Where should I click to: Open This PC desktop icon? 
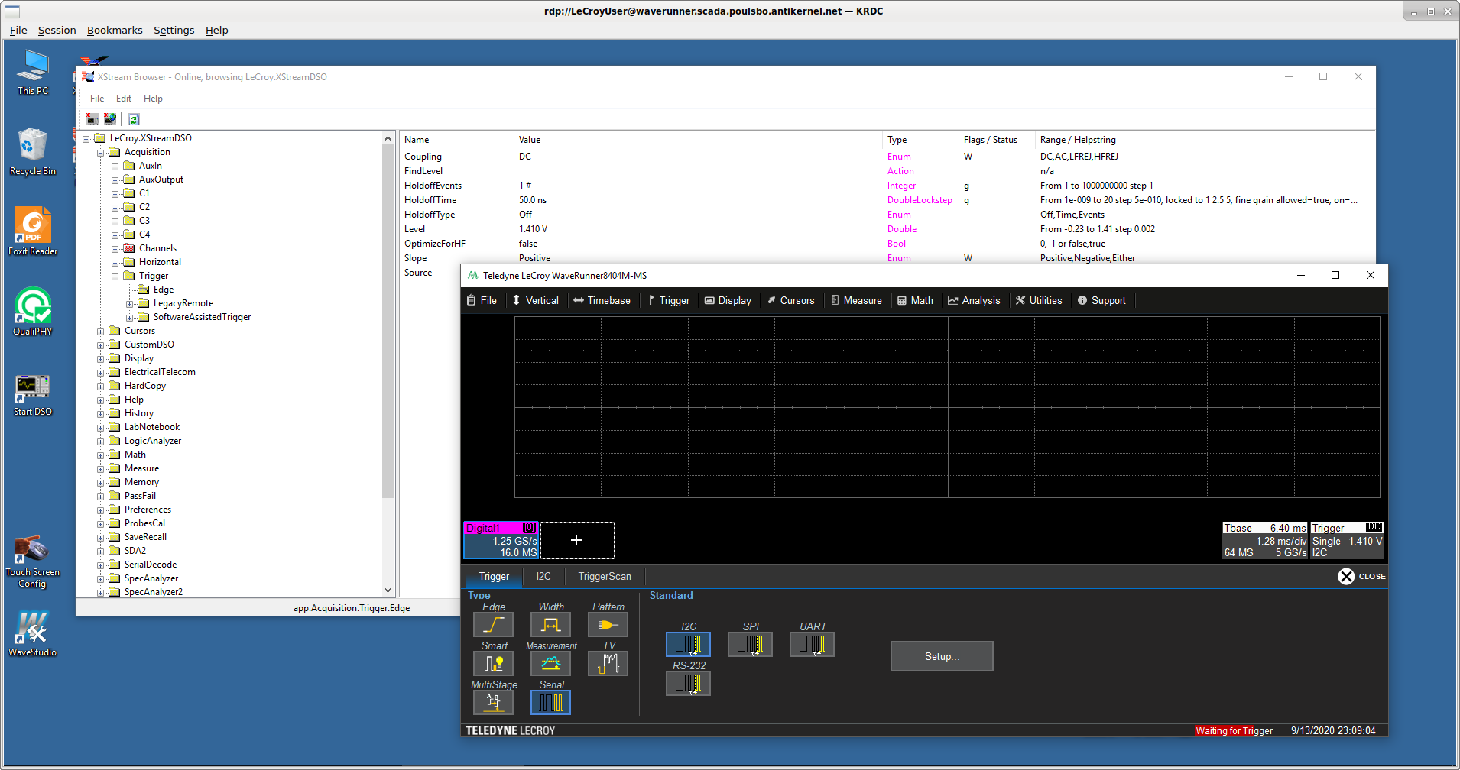click(x=33, y=73)
